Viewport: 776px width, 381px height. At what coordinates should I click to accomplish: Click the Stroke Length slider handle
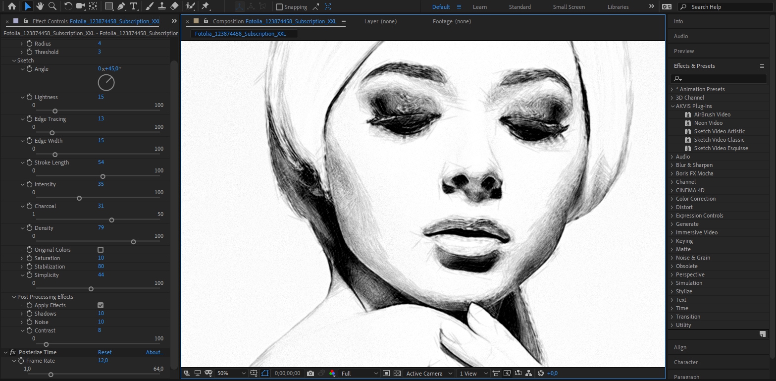[x=103, y=176]
